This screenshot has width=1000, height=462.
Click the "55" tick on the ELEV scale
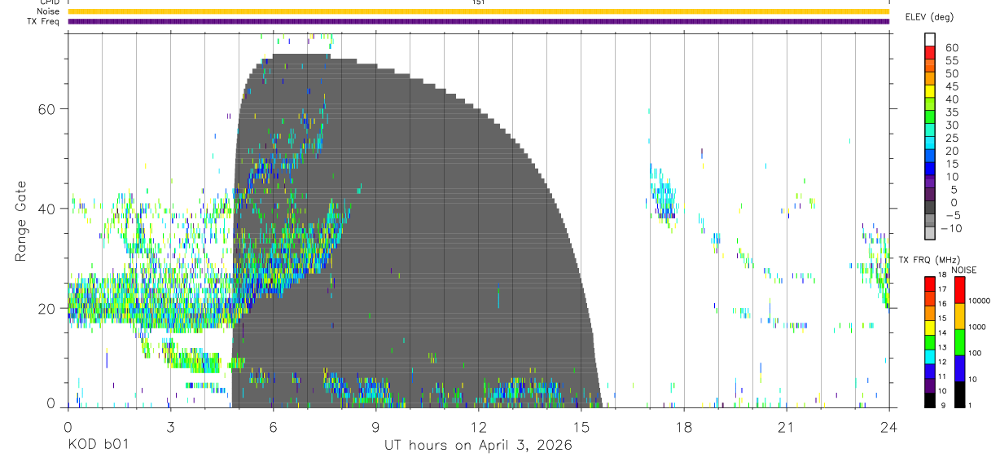coord(951,61)
